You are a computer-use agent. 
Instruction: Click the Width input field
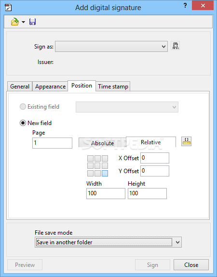[x=106, y=193]
